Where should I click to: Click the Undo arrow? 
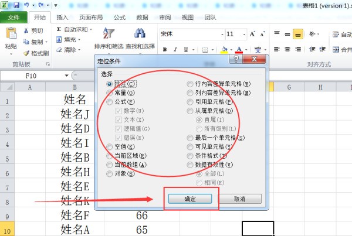(27, 5)
